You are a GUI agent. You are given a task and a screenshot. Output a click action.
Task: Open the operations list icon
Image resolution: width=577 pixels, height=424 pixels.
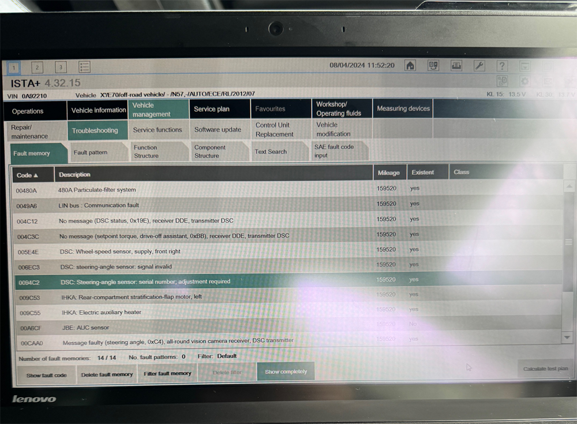(84, 66)
